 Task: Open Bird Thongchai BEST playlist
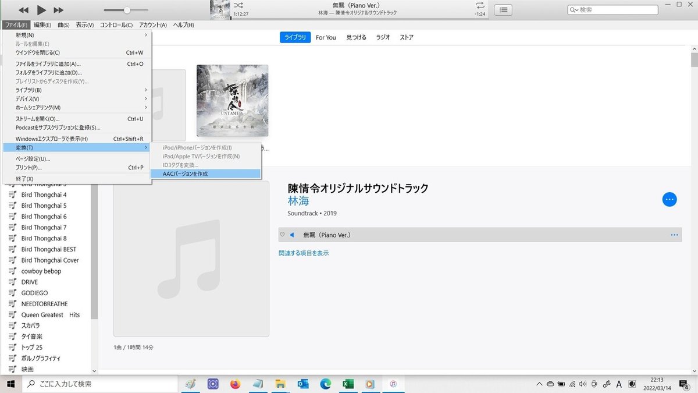[x=49, y=249]
